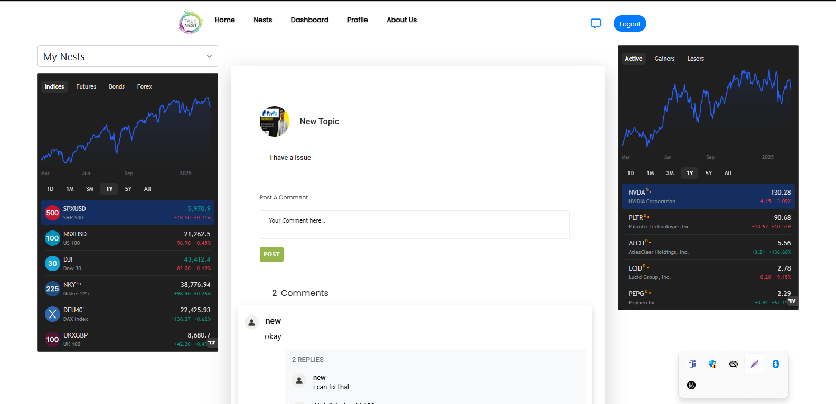Switch to the Futures tab
The width and height of the screenshot is (836, 404).
[86, 86]
